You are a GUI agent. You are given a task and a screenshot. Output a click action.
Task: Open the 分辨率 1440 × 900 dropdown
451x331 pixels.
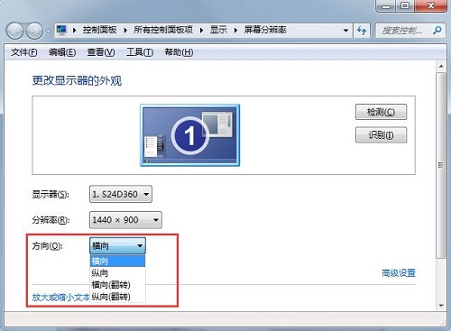tap(125, 220)
